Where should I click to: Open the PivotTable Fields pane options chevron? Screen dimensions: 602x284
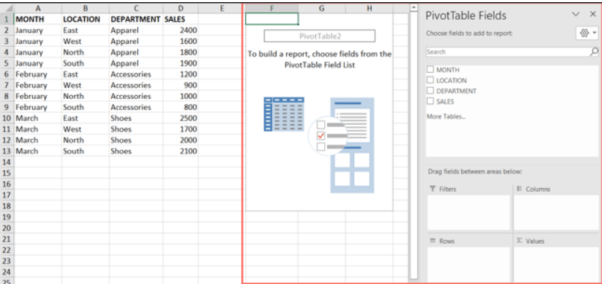(x=575, y=14)
